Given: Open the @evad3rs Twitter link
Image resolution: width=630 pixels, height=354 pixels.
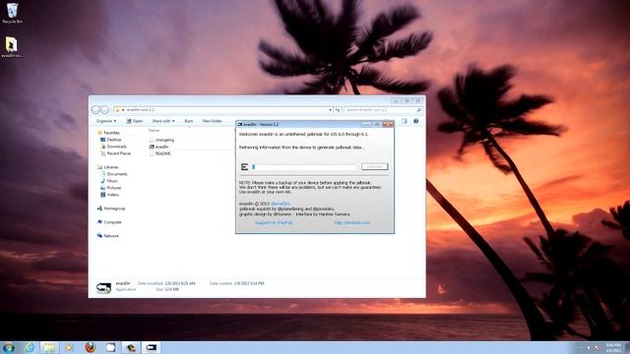Looking at the screenshot, I should (281, 204).
